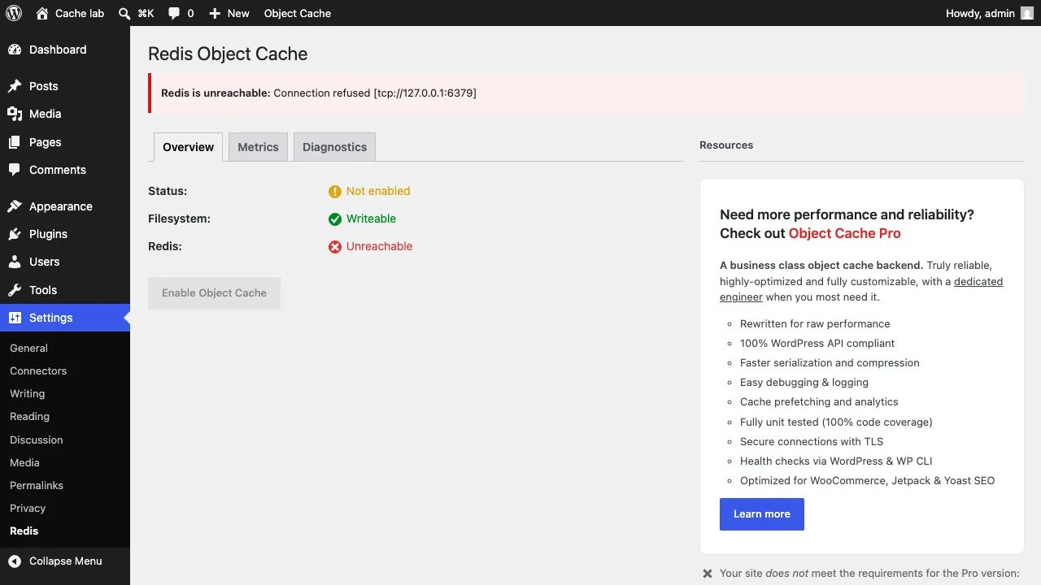The image size is (1041, 585).
Task: Click the Appearance paintbrush icon
Action: [15, 206]
